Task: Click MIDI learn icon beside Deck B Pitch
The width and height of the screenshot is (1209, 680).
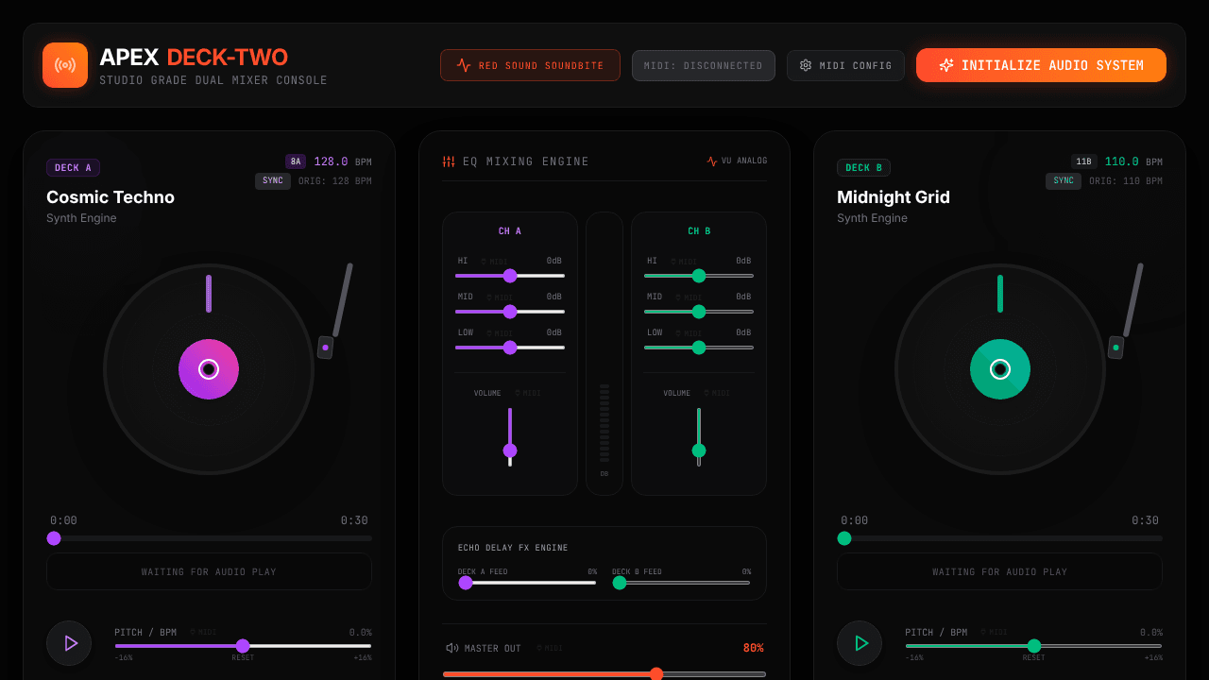Action: pos(995,633)
